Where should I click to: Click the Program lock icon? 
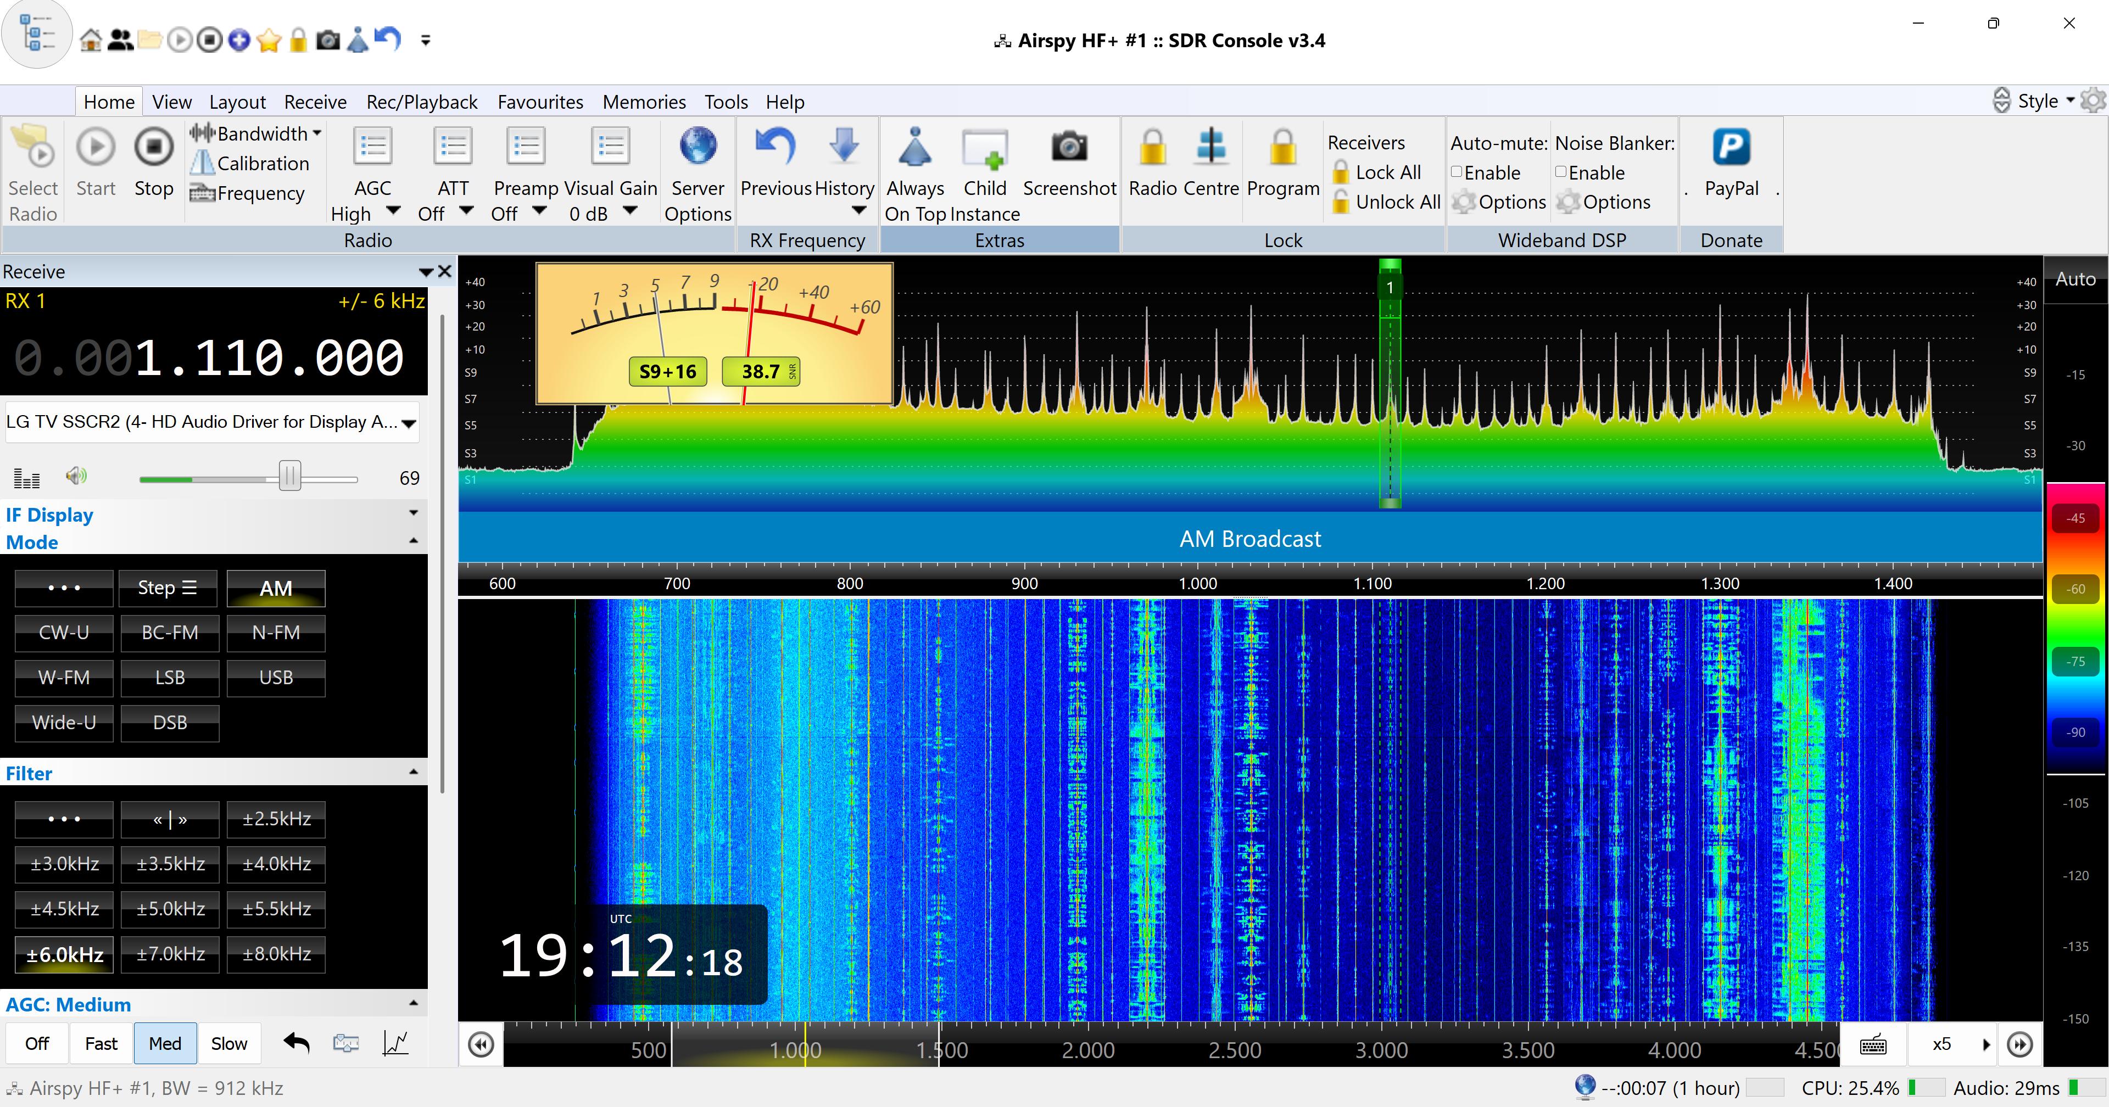[1282, 147]
